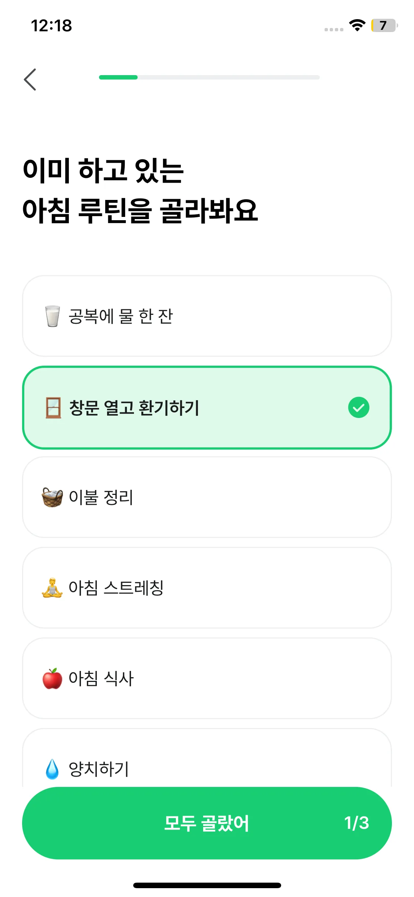This screenshot has height=897, width=414.
Task: Uncheck the green checkmark on 창문 열고 환기하기
Action: click(358, 408)
